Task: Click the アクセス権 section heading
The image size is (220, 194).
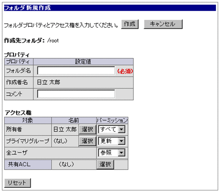Action: (18, 113)
